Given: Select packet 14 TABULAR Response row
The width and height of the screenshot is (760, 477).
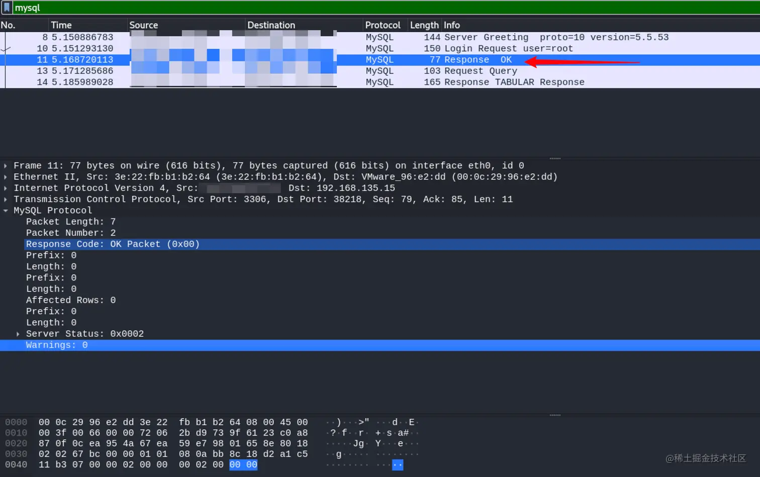Looking at the screenshot, I should click(x=380, y=82).
